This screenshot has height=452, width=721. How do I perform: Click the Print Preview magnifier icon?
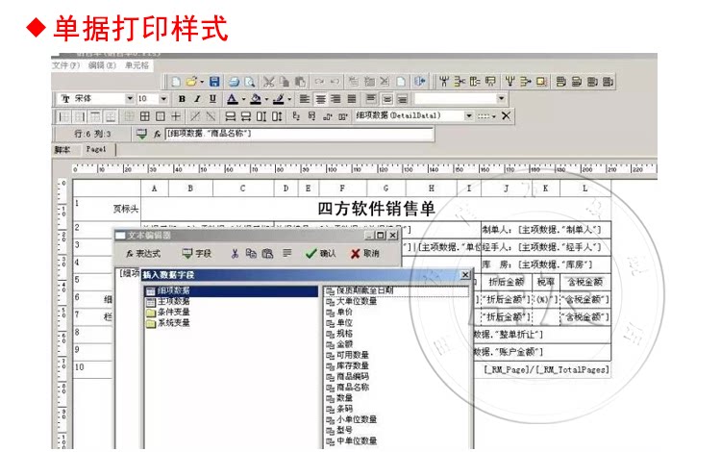pos(249,82)
